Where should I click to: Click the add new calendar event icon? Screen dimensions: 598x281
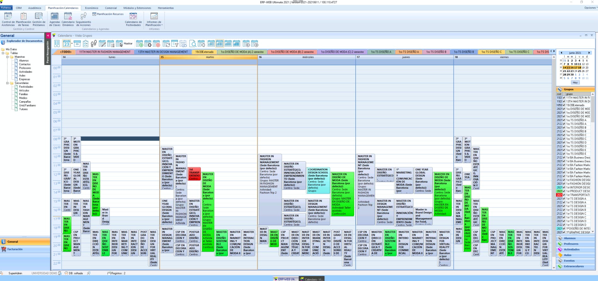tap(139, 44)
